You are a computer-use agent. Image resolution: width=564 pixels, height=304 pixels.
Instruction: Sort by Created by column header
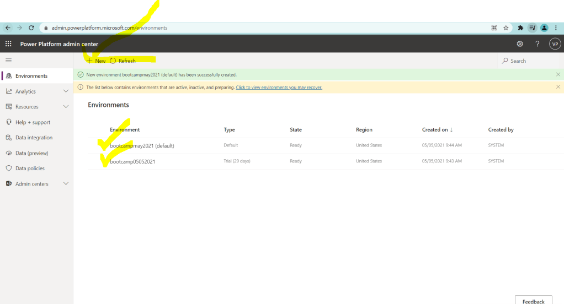click(501, 129)
